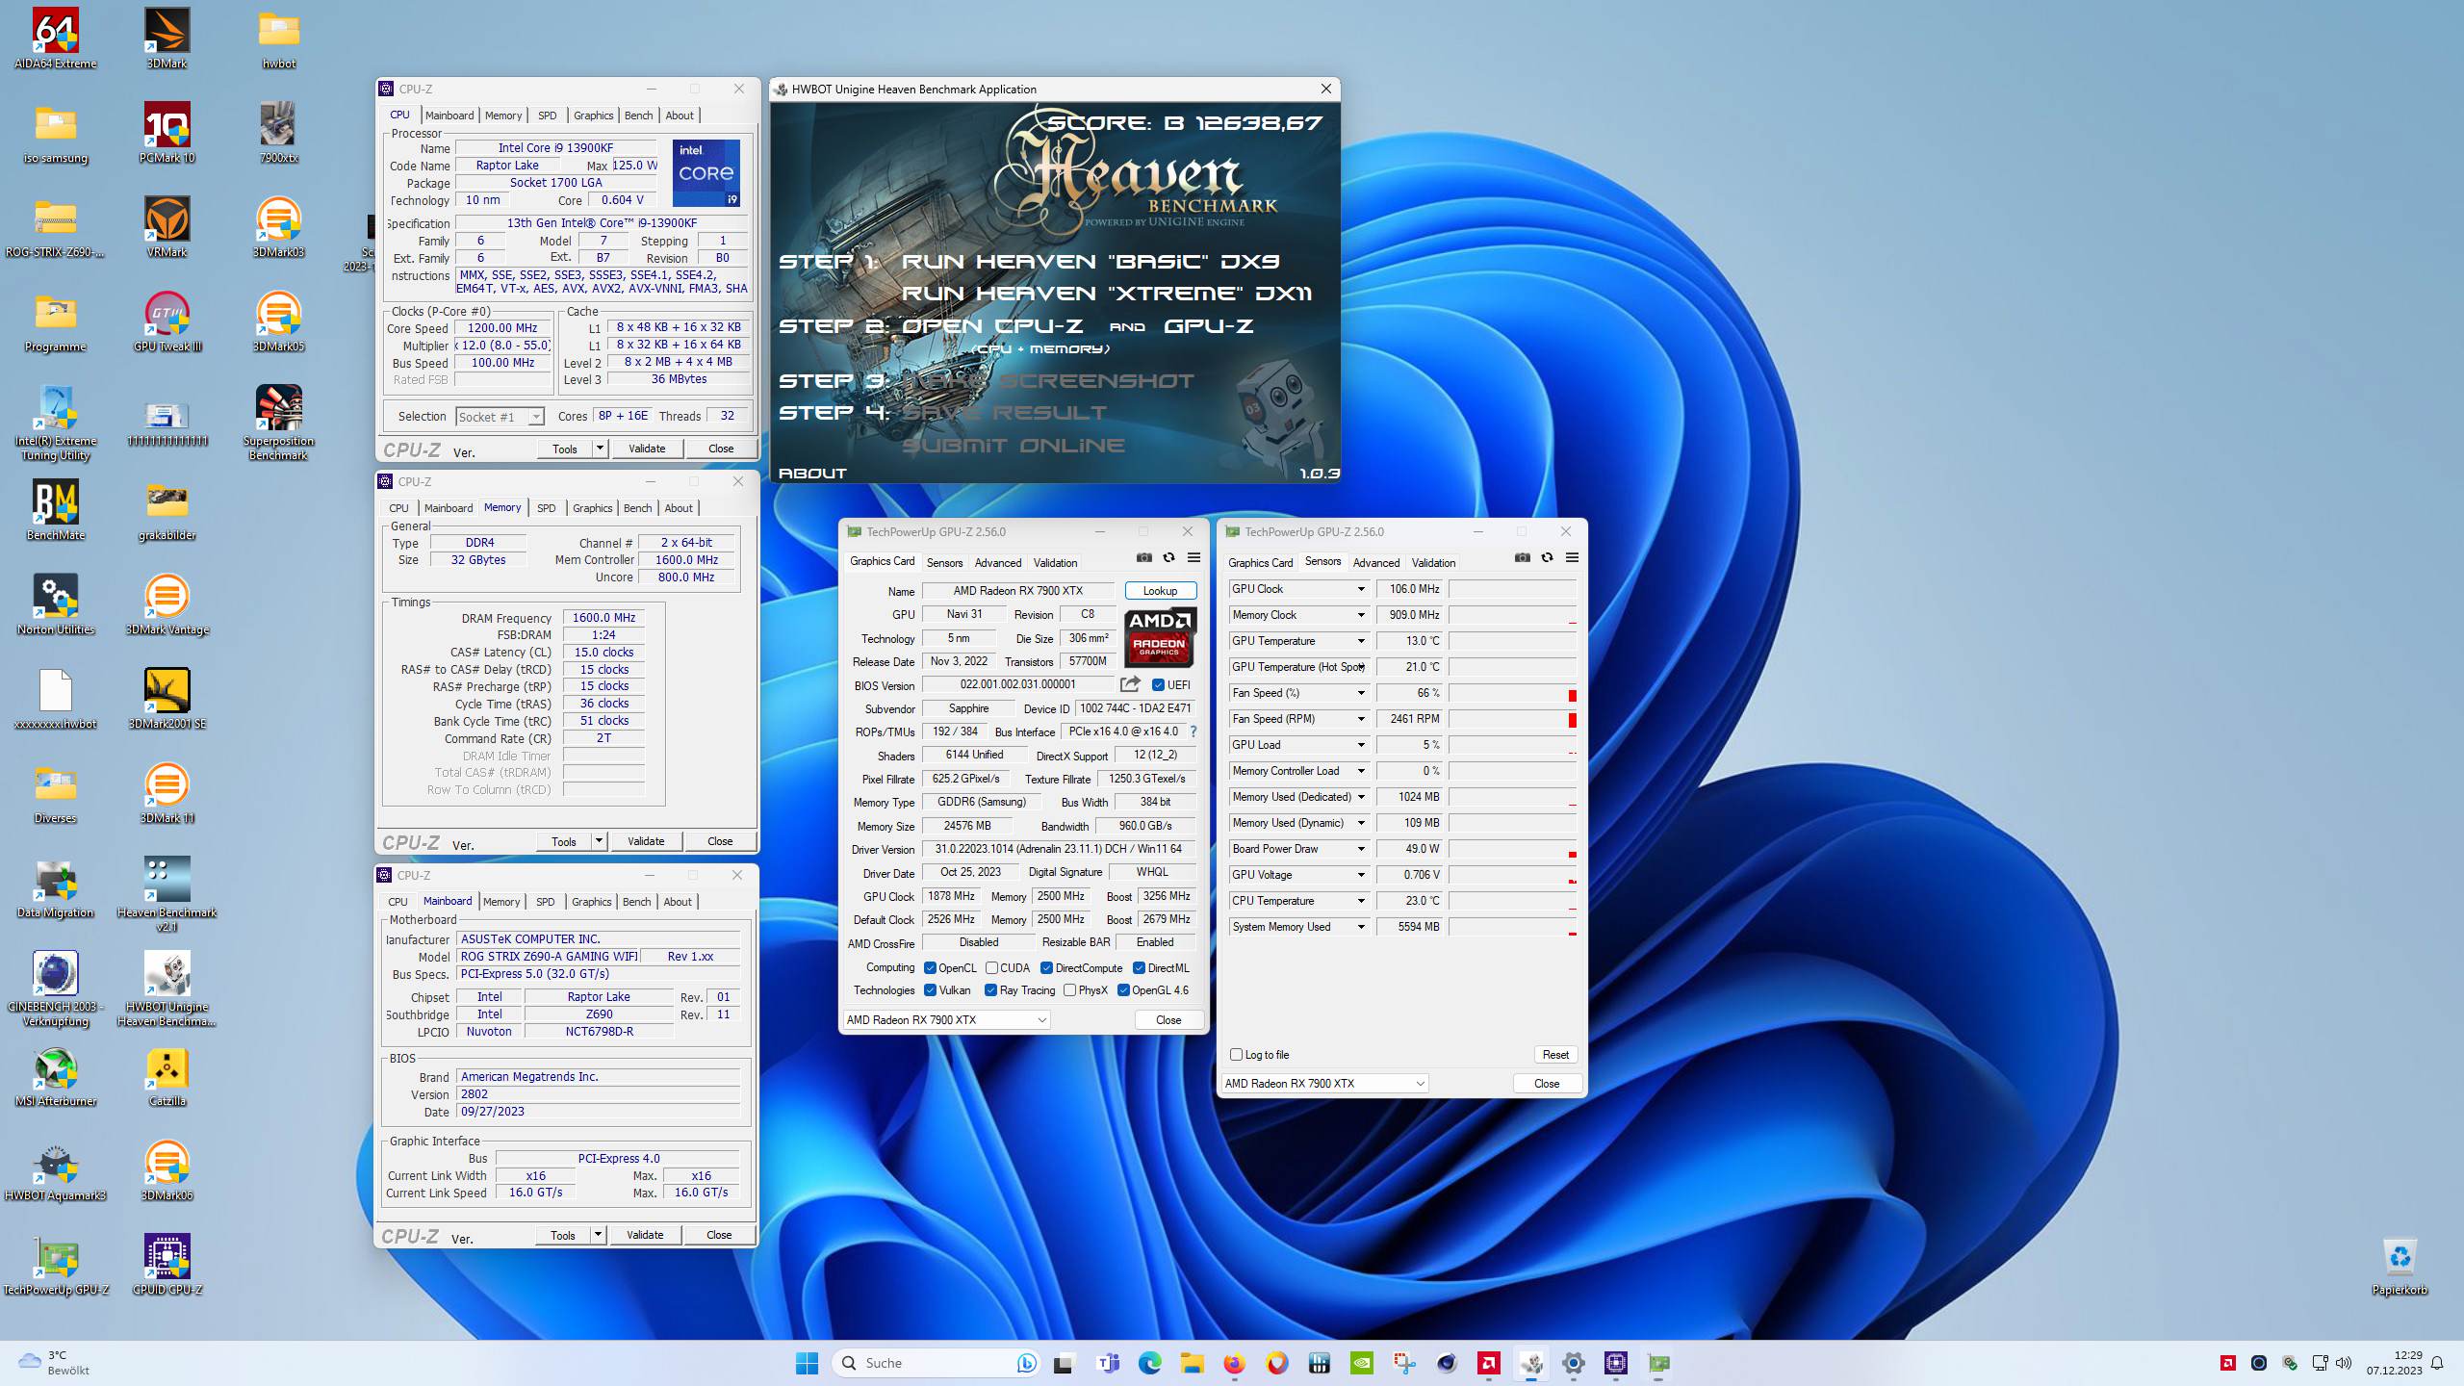Toggle the CUDA checkbox in GPU-Z

point(991,968)
